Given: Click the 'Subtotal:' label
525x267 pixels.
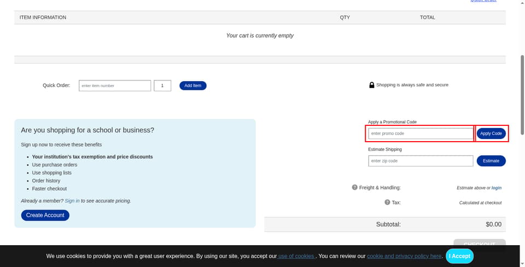Looking at the screenshot, I should [388, 224].
